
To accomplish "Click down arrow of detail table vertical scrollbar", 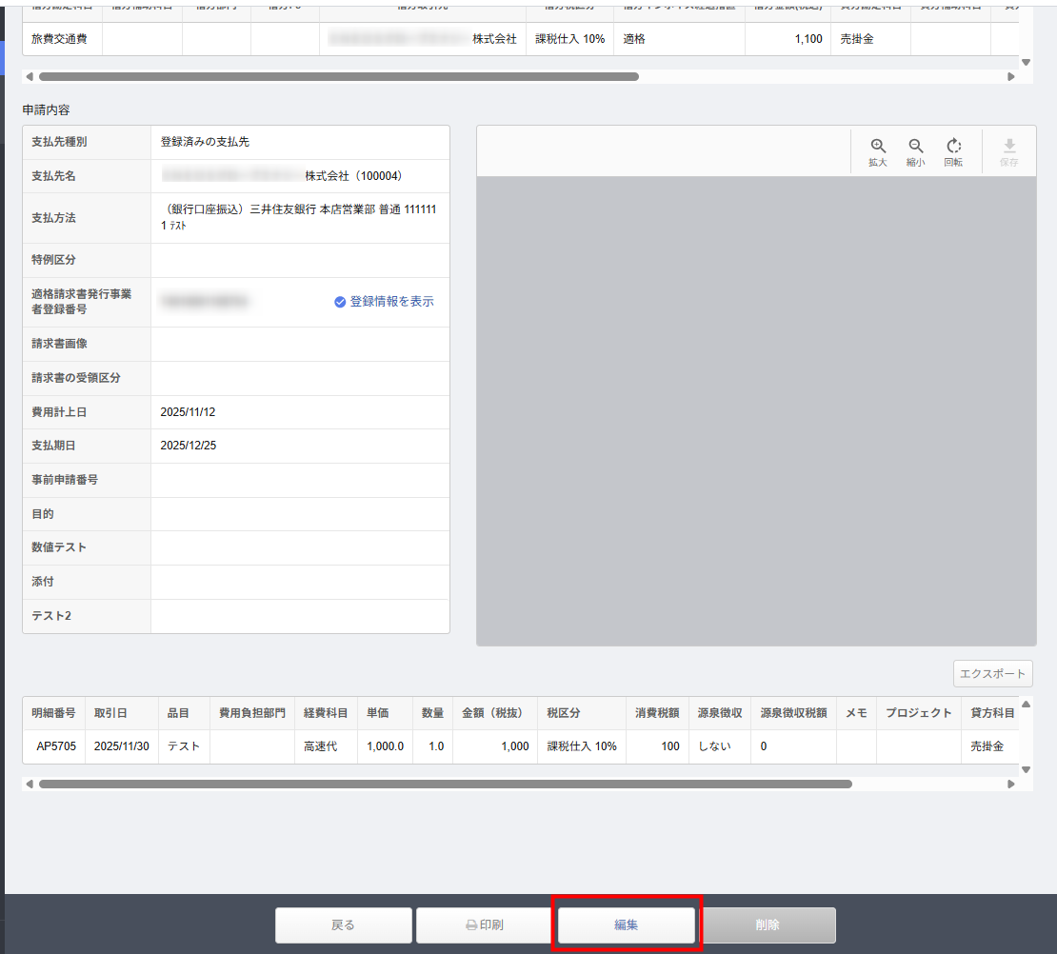I will click(x=1026, y=769).
